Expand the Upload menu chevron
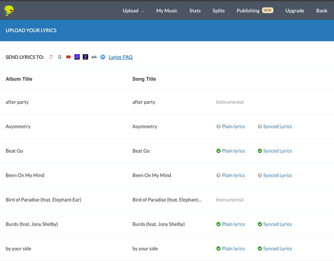 point(143,11)
